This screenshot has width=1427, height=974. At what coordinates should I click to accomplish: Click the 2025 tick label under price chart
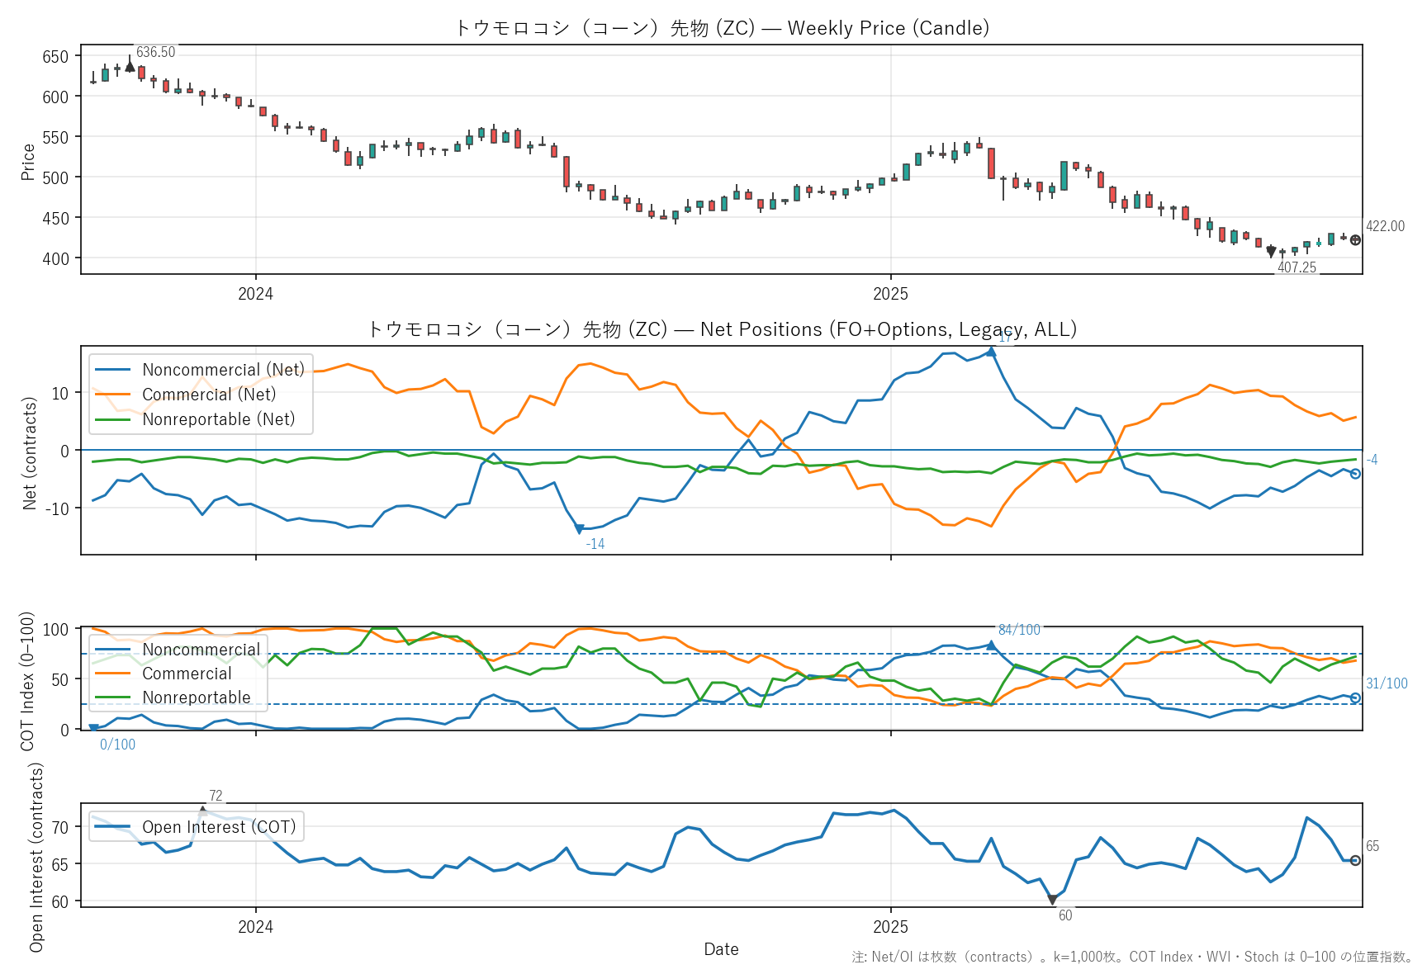(890, 294)
